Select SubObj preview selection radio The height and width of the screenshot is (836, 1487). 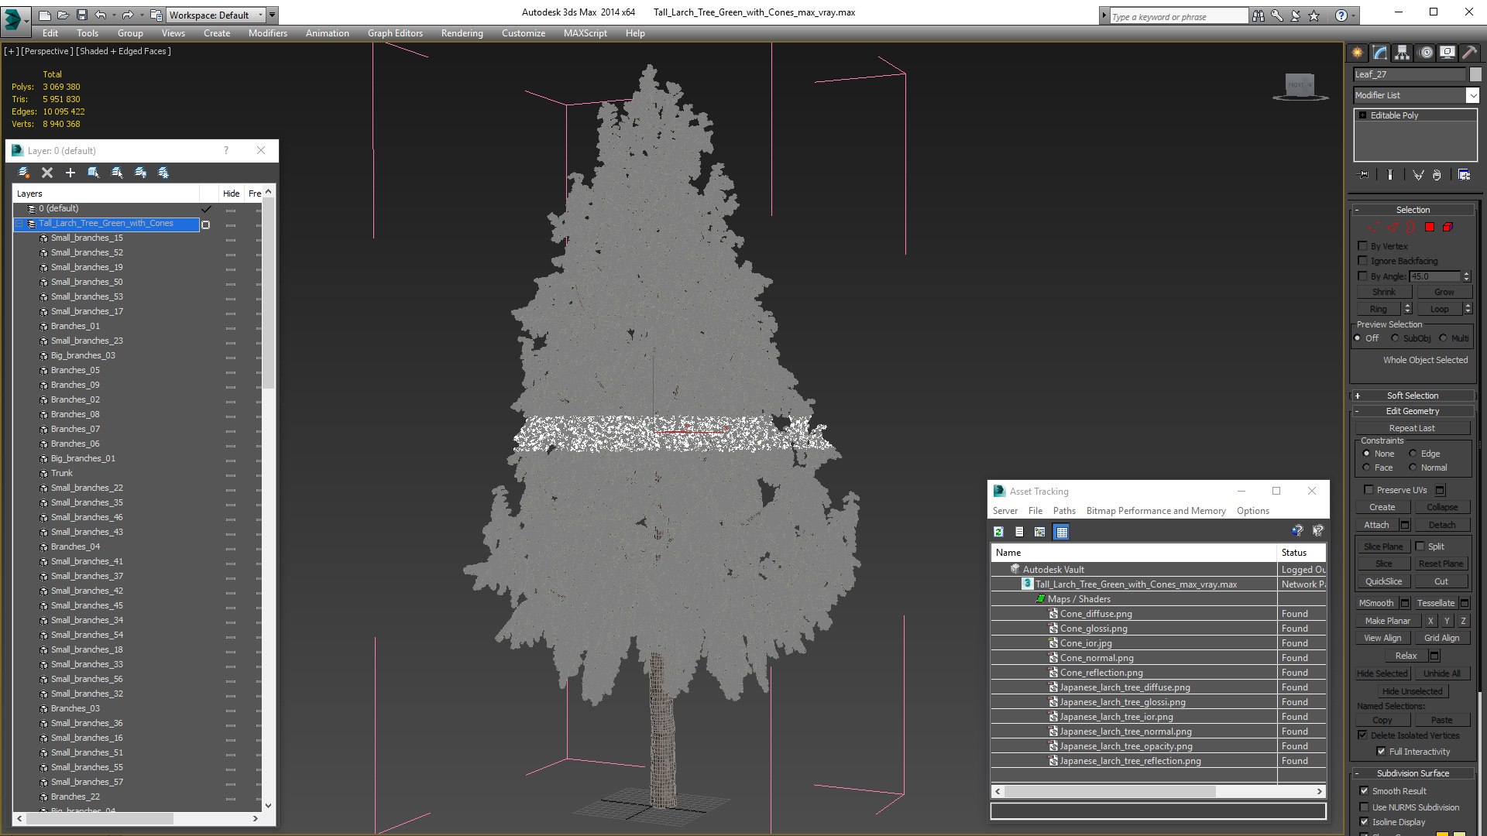point(1395,338)
